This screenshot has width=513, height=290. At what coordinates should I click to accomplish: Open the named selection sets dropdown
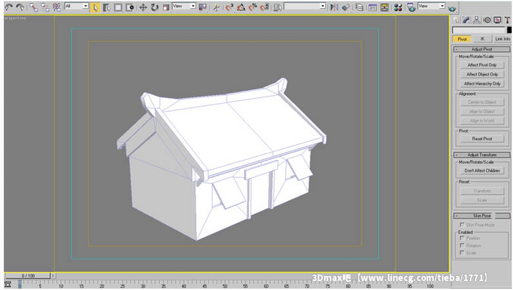click(x=305, y=6)
